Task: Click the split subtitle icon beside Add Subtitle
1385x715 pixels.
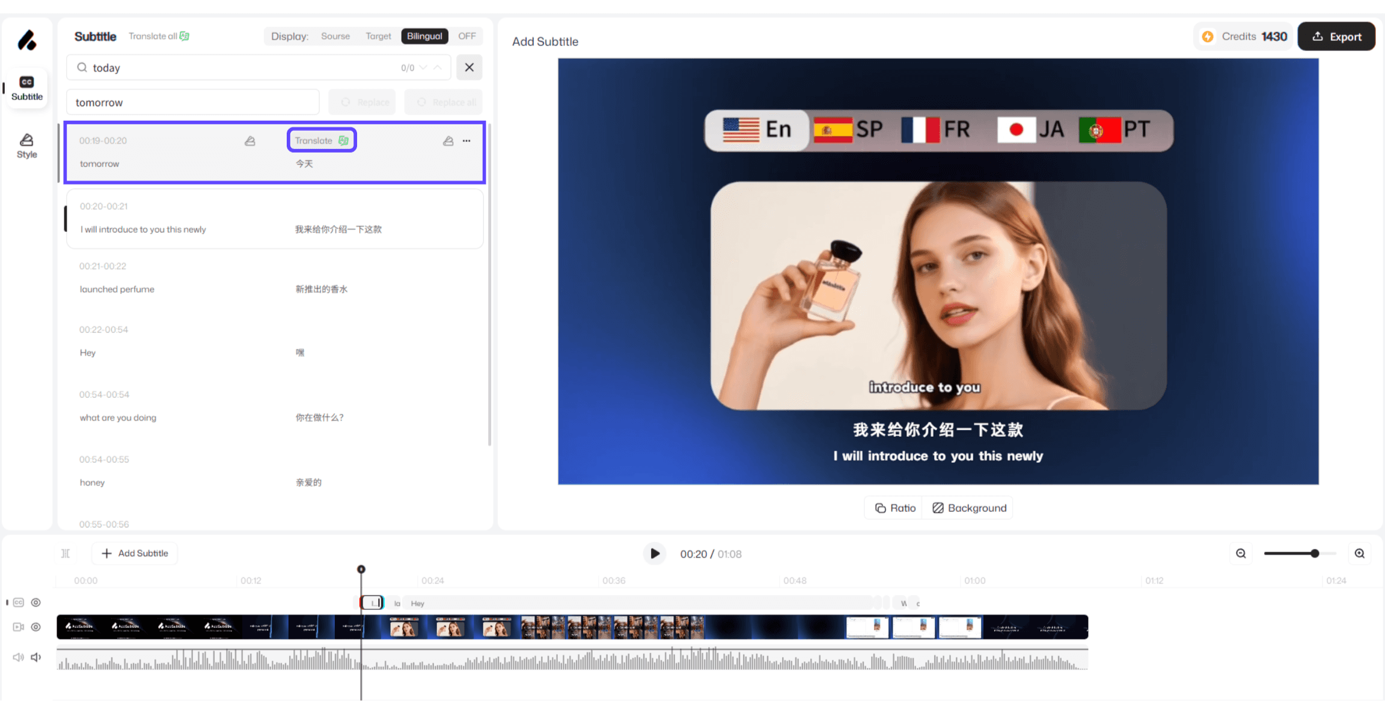Action: tap(66, 553)
